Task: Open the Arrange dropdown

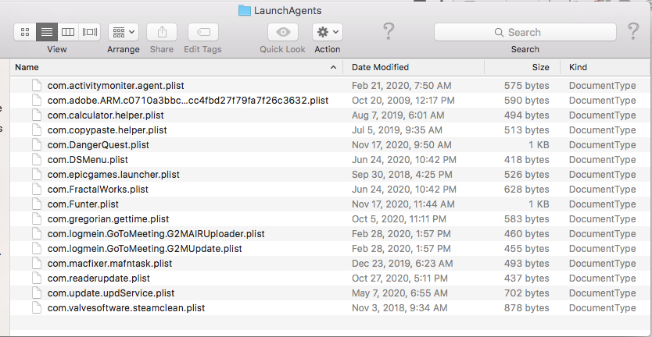Action: (x=124, y=32)
